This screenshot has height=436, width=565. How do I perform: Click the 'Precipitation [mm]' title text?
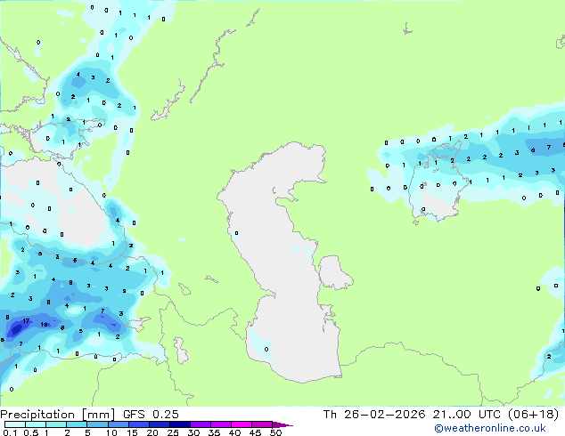pos(57,415)
